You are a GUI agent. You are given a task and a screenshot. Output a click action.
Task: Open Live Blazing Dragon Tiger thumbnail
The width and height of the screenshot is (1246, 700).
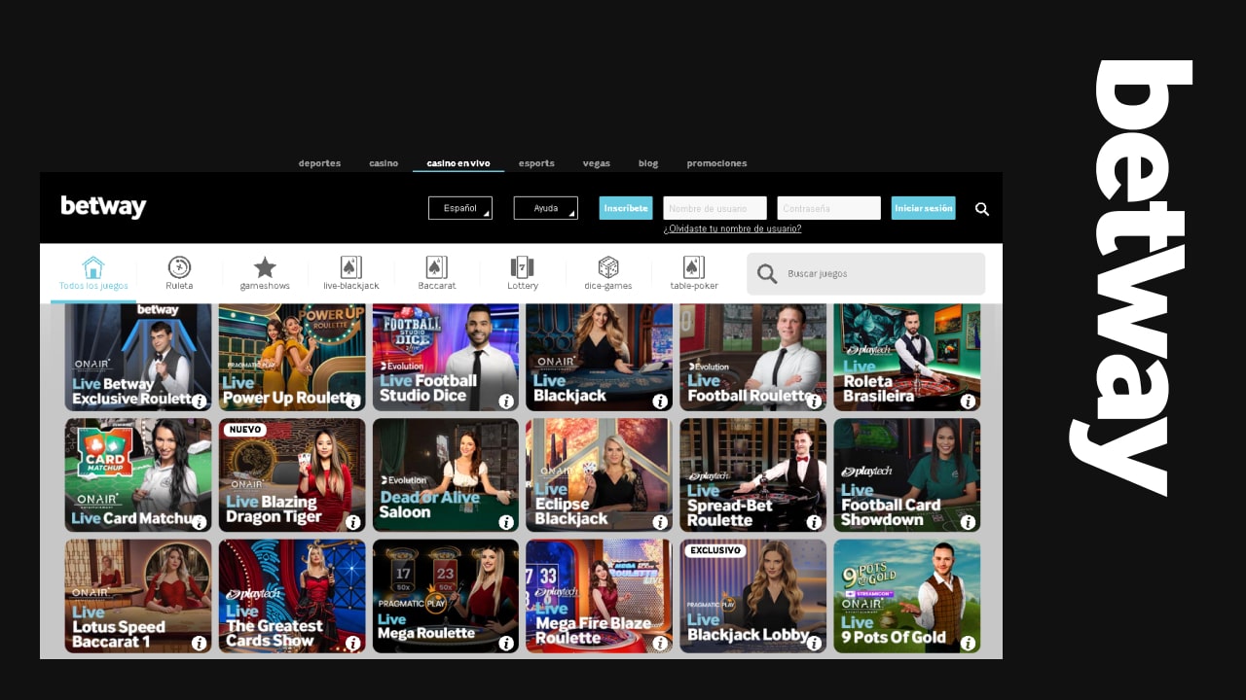(x=292, y=475)
